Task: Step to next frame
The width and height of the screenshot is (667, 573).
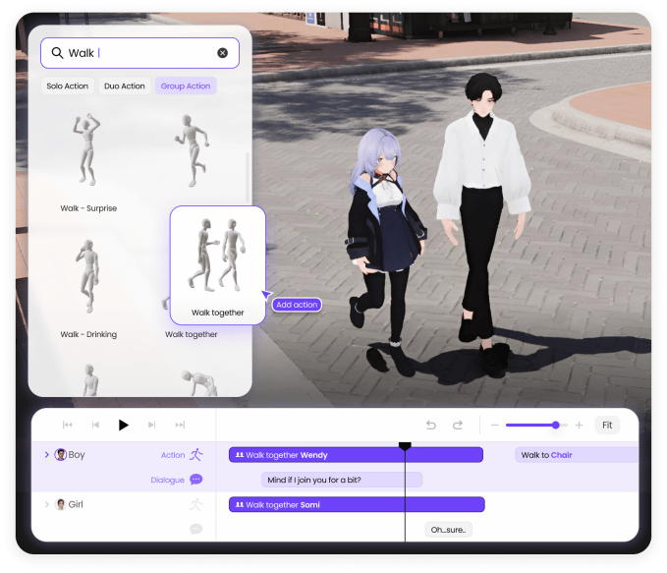Action: (152, 425)
